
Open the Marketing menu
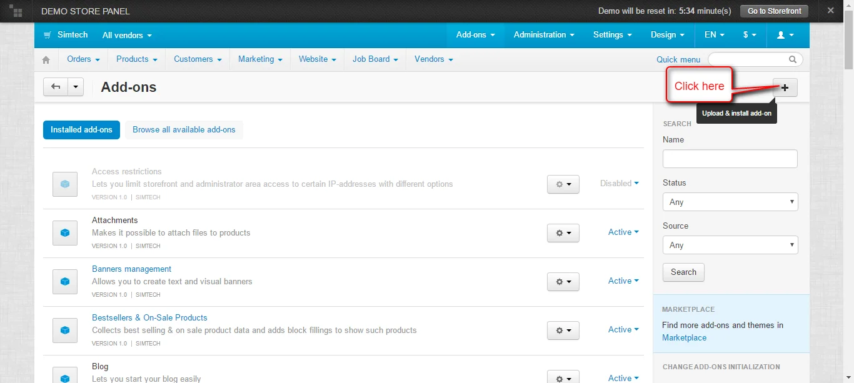pyautogui.click(x=259, y=59)
